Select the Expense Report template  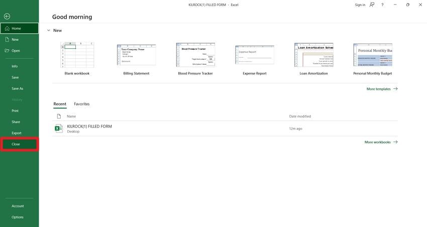coord(255,55)
